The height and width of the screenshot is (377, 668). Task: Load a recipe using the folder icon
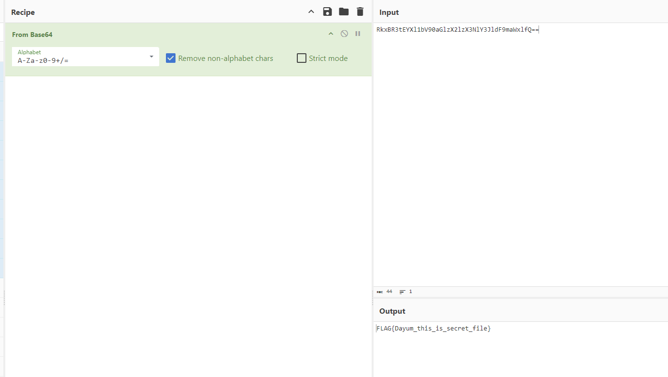(344, 12)
